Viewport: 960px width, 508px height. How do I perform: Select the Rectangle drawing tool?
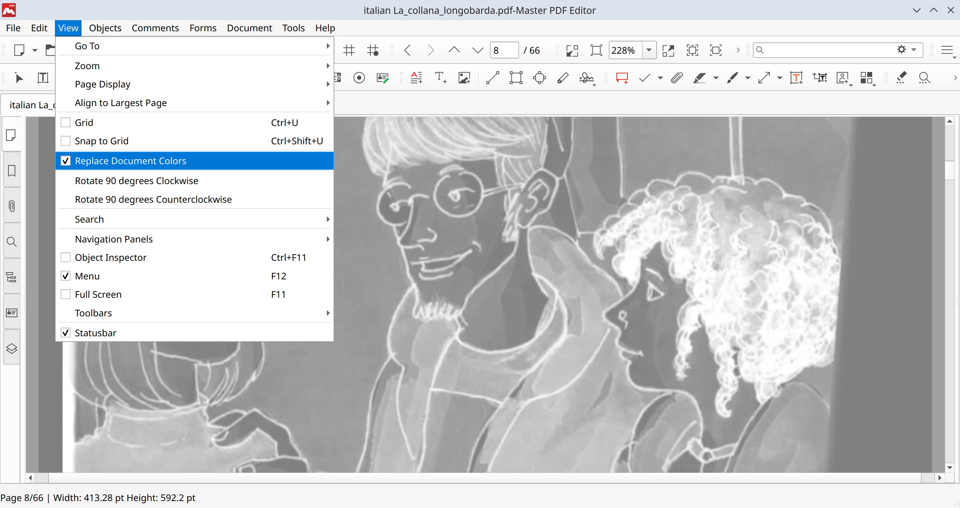point(516,77)
